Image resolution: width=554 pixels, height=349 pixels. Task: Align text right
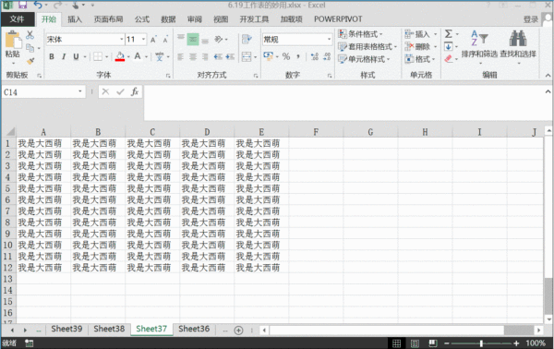click(x=205, y=56)
